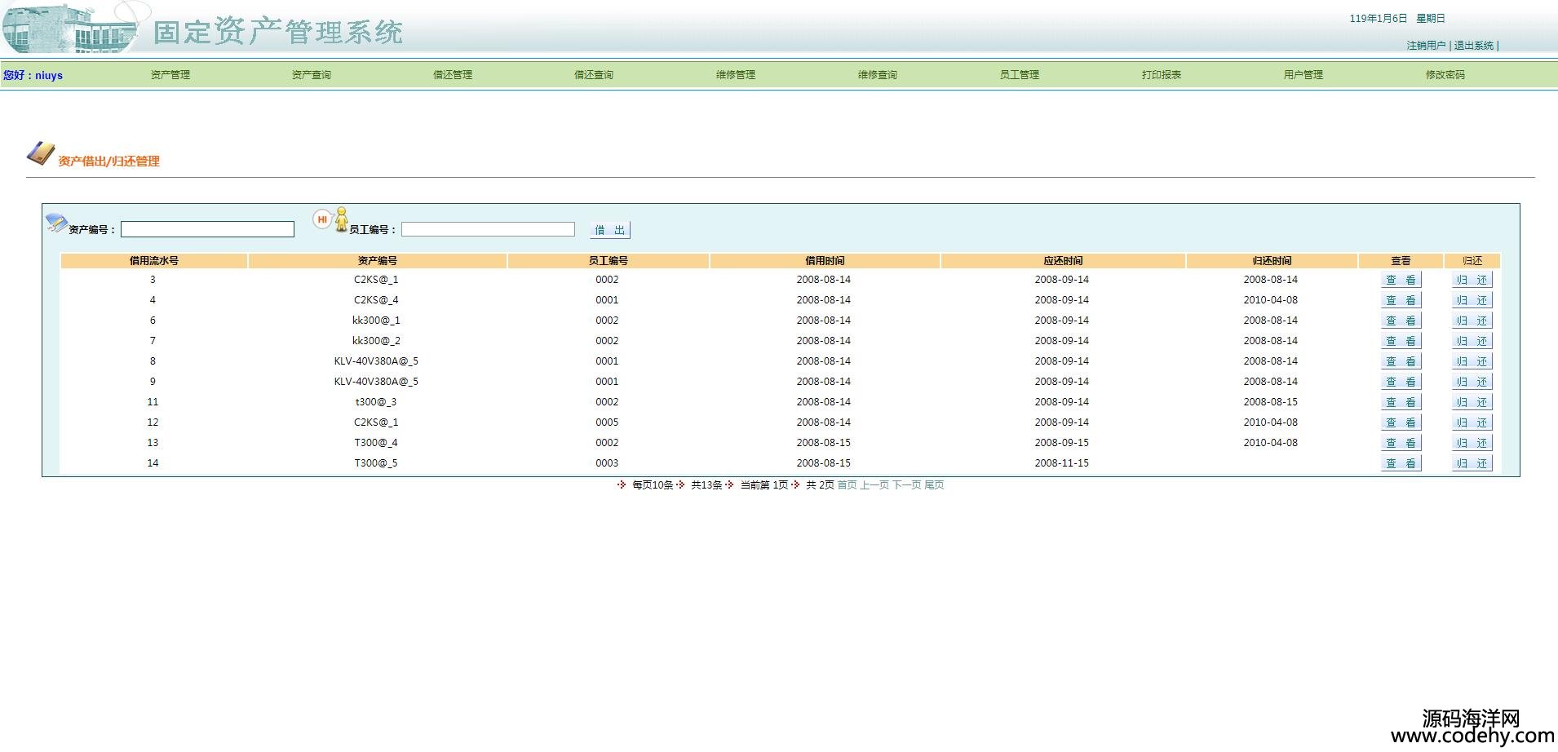
Task: Click the 借出 button
Action: point(610,230)
